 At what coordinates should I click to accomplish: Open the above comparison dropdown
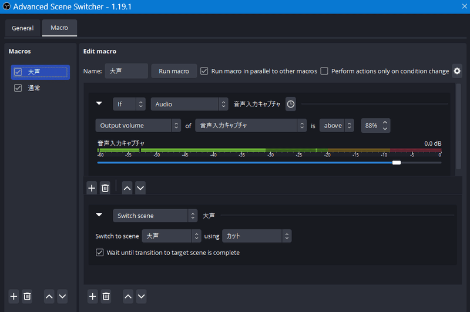click(337, 125)
